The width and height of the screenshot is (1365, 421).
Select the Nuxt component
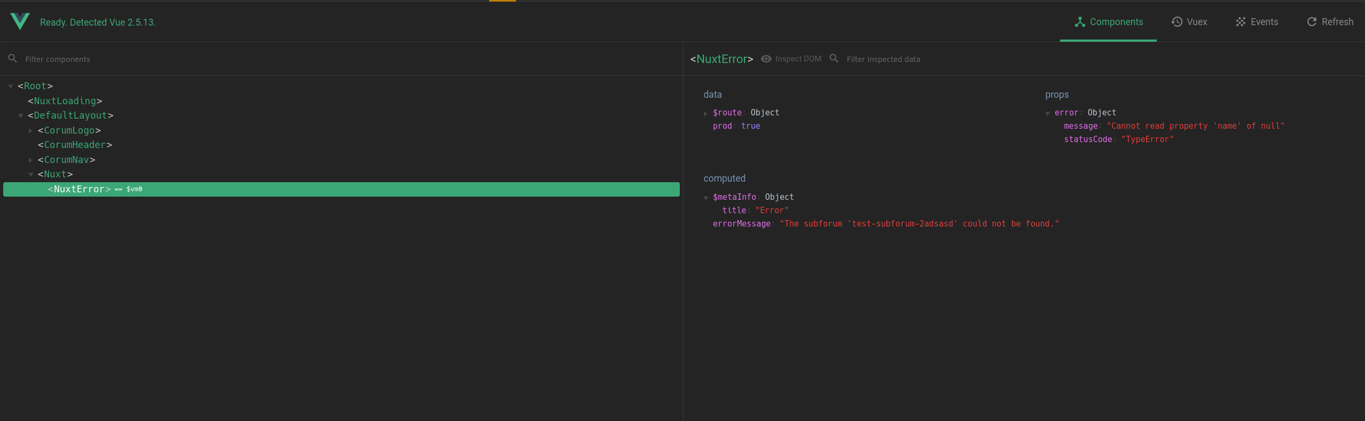pyautogui.click(x=56, y=174)
